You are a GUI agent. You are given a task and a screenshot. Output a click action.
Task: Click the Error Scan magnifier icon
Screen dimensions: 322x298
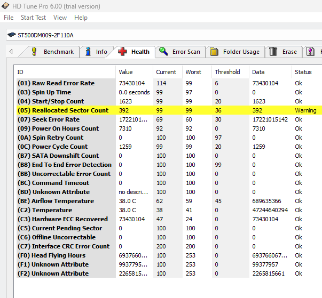pos(163,51)
